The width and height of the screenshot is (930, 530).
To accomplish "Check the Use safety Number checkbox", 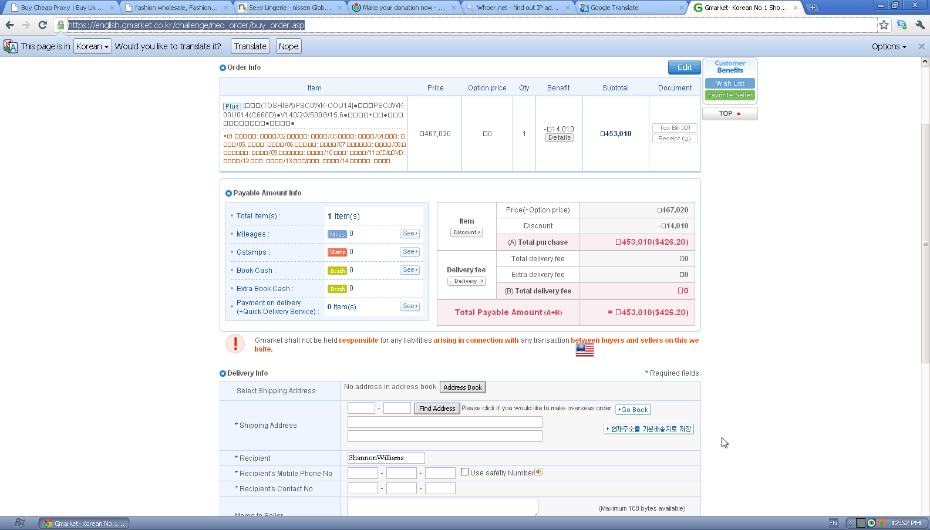I will pyautogui.click(x=464, y=472).
